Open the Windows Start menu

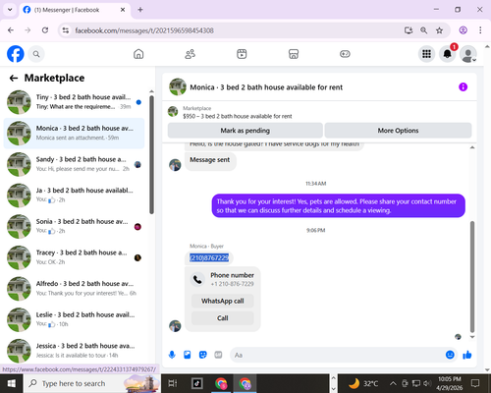[x=12, y=383]
